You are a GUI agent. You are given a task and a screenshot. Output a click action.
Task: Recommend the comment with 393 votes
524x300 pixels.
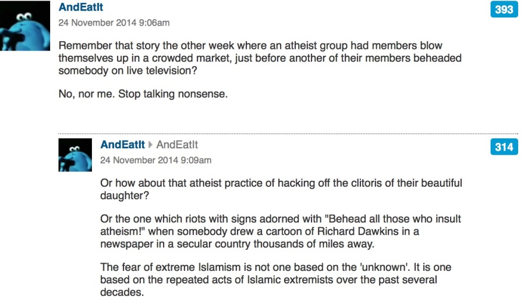pos(504,9)
